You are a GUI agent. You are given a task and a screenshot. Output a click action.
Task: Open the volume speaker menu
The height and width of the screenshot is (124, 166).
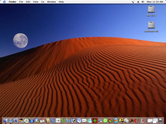click(x=143, y=2)
